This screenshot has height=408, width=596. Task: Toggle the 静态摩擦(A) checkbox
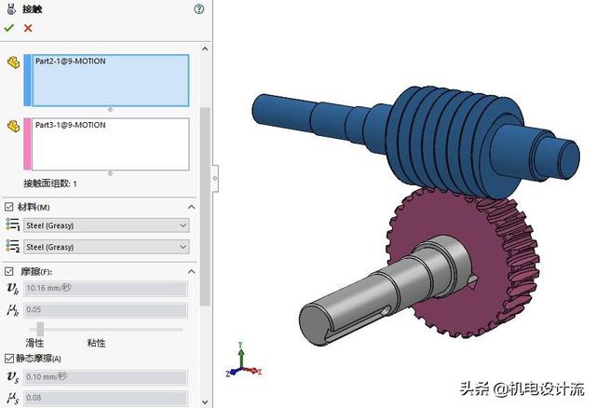(8, 359)
